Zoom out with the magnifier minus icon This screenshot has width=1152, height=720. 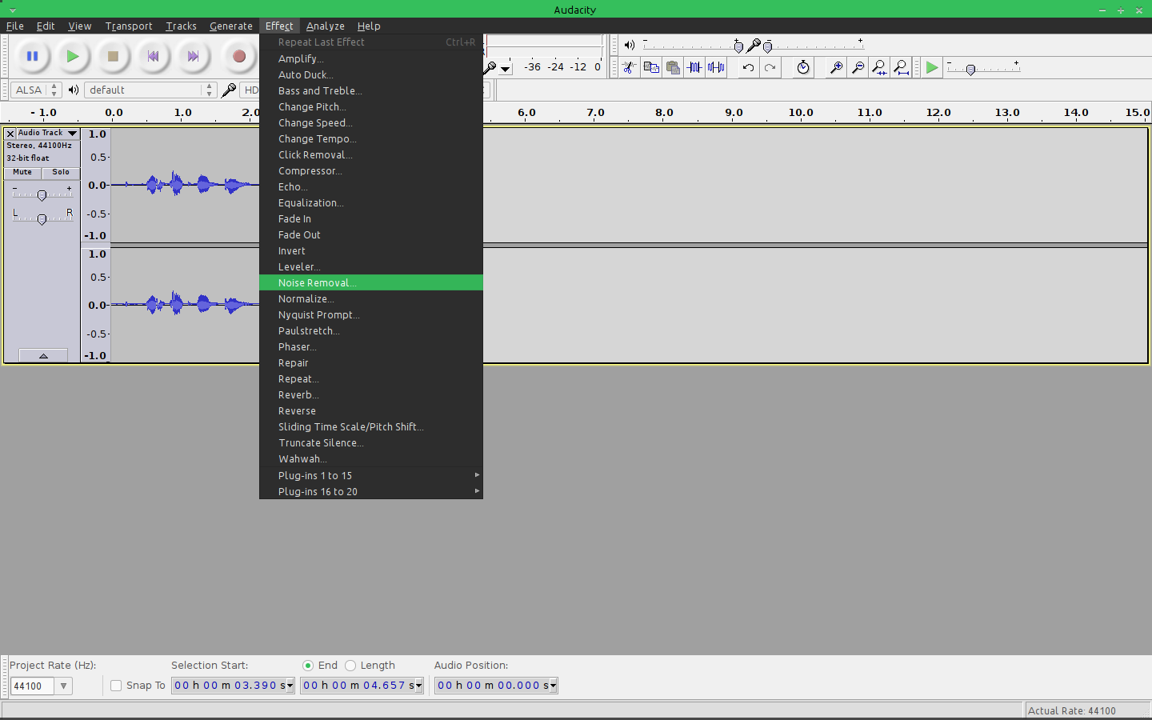pyautogui.click(x=858, y=67)
